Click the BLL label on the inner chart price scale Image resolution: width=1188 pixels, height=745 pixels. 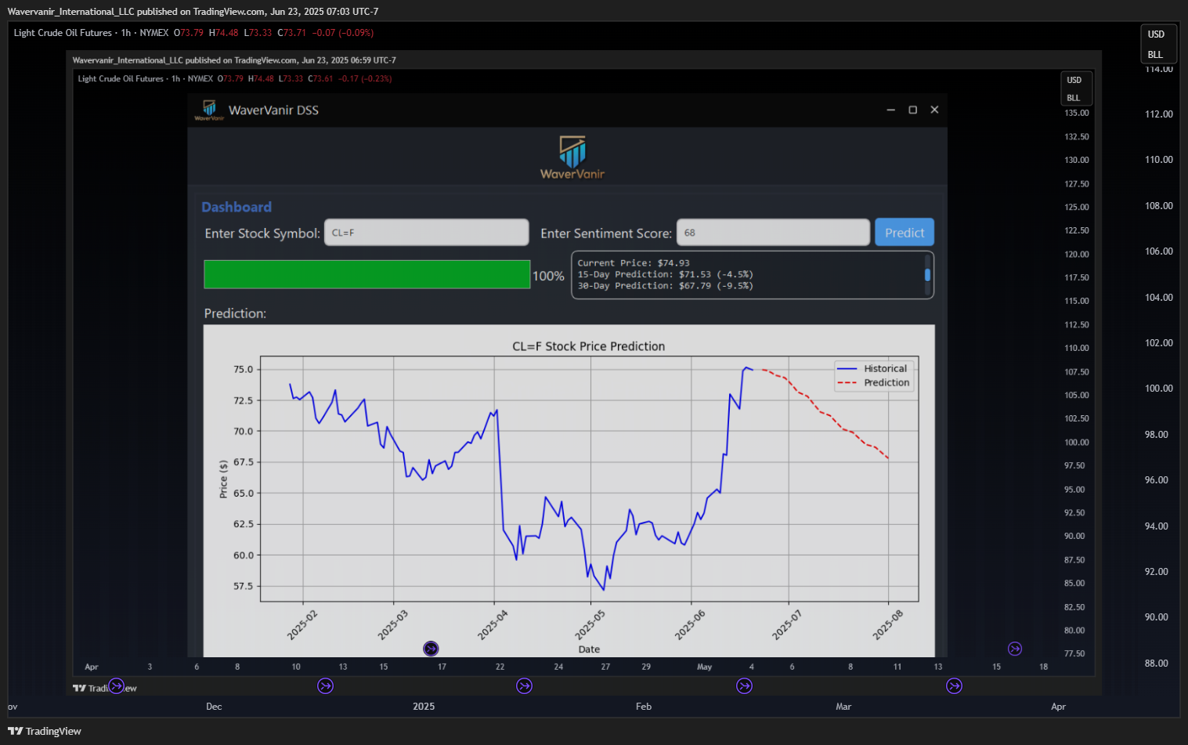(x=1074, y=98)
